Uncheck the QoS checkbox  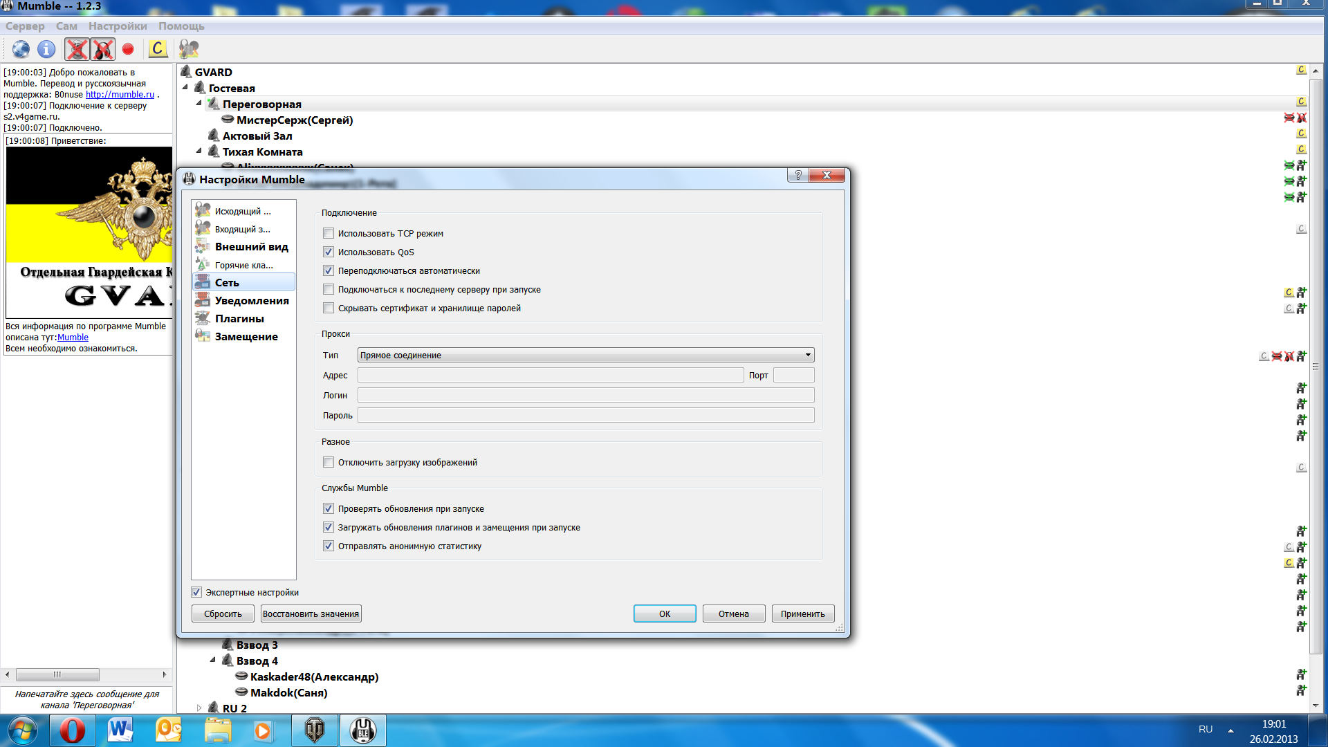[329, 252]
